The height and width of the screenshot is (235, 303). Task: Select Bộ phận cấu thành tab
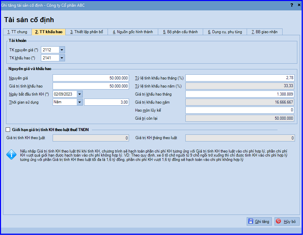[180, 32]
